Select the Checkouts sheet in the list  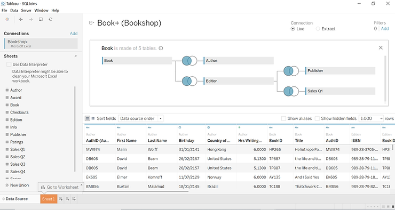[19, 112]
